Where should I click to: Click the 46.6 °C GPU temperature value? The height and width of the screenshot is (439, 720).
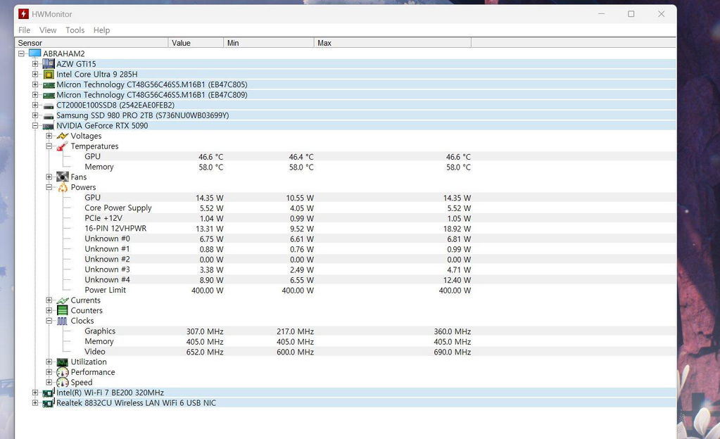coord(210,157)
